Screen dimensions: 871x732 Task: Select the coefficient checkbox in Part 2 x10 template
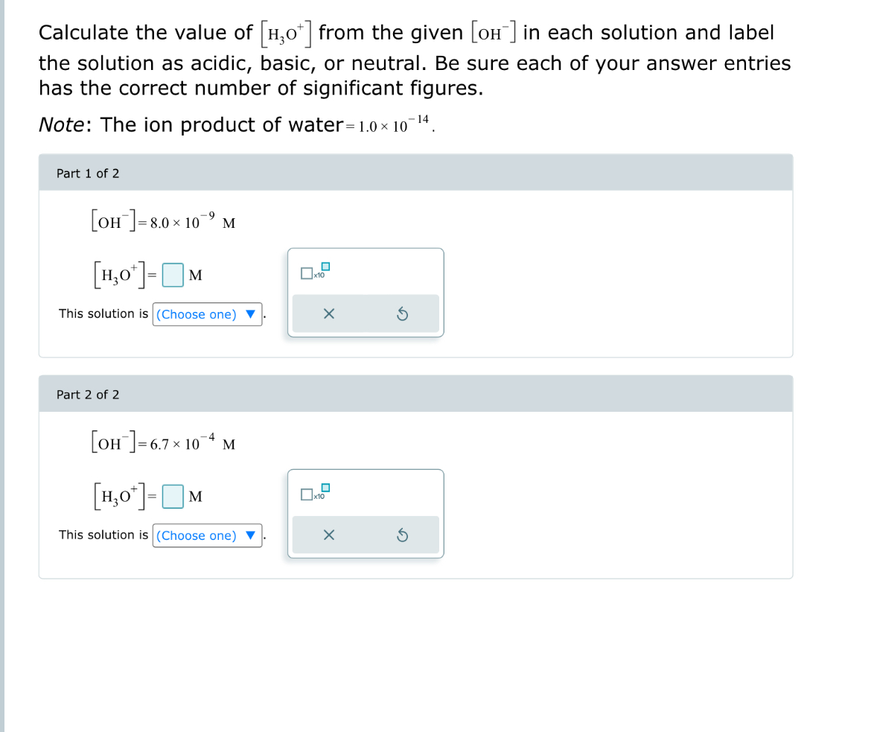[x=307, y=495]
